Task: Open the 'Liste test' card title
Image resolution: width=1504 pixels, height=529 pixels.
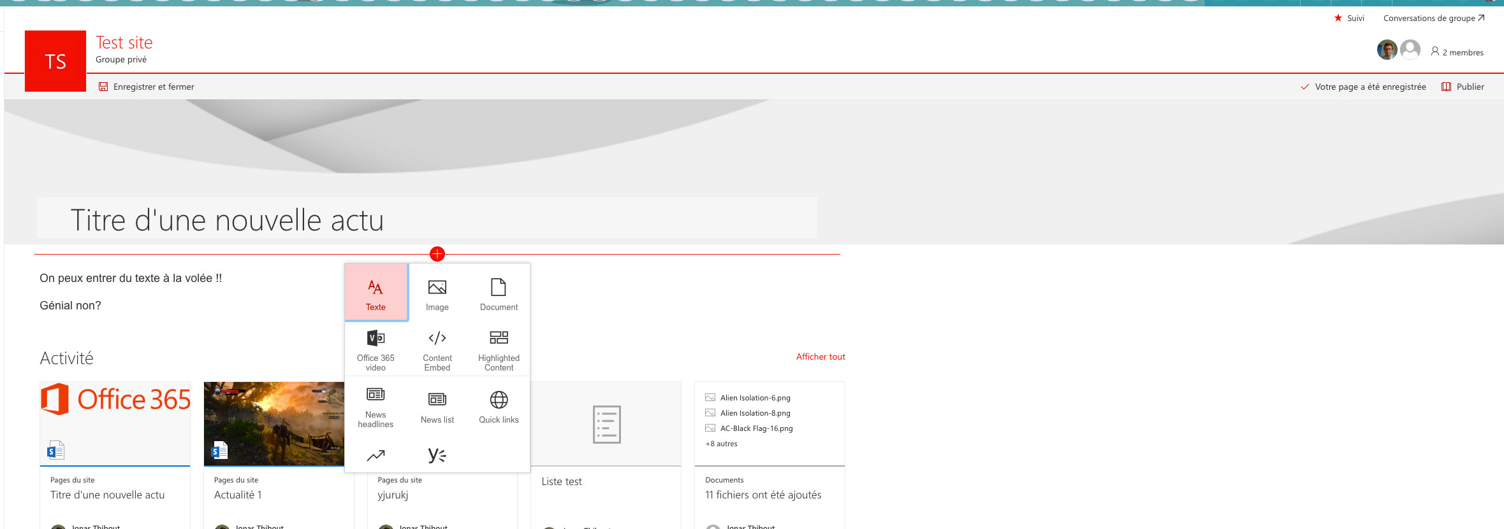Action: [562, 481]
